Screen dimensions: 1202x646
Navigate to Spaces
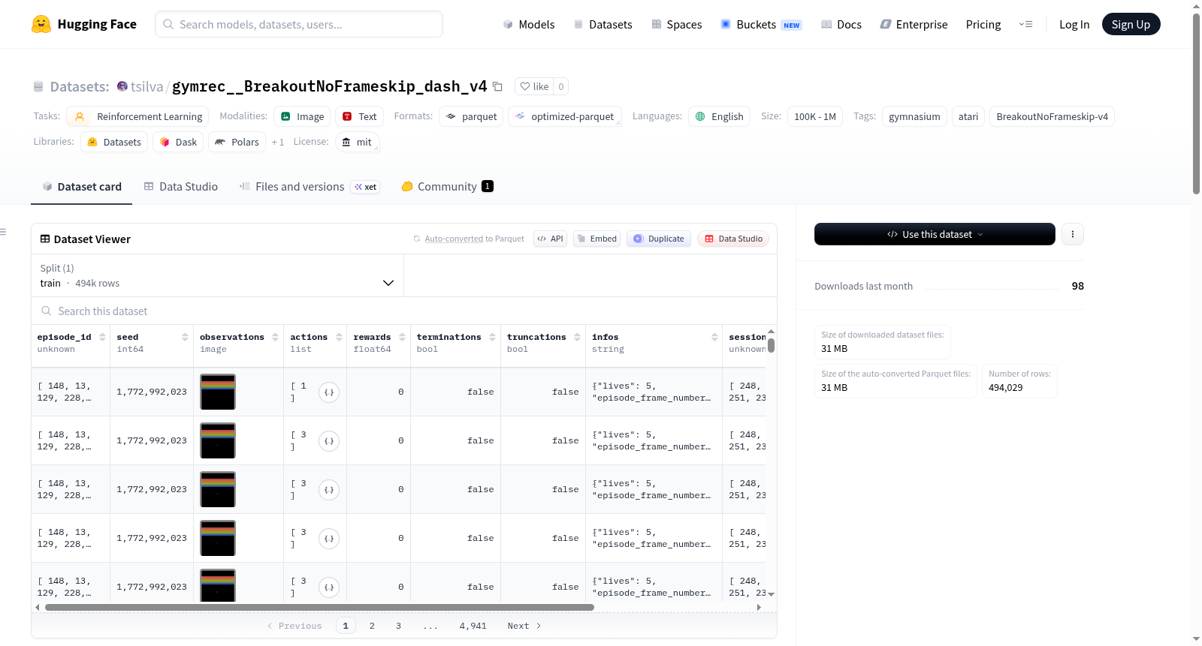[x=676, y=25]
